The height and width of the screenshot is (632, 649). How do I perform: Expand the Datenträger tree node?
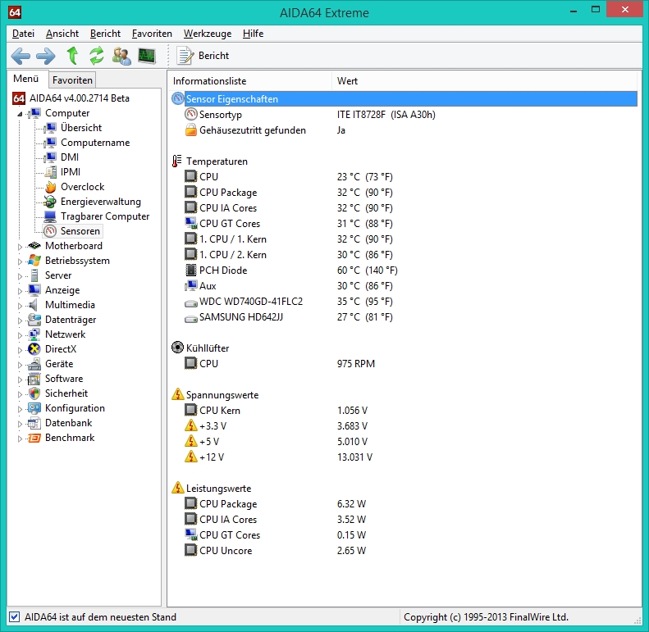point(20,320)
